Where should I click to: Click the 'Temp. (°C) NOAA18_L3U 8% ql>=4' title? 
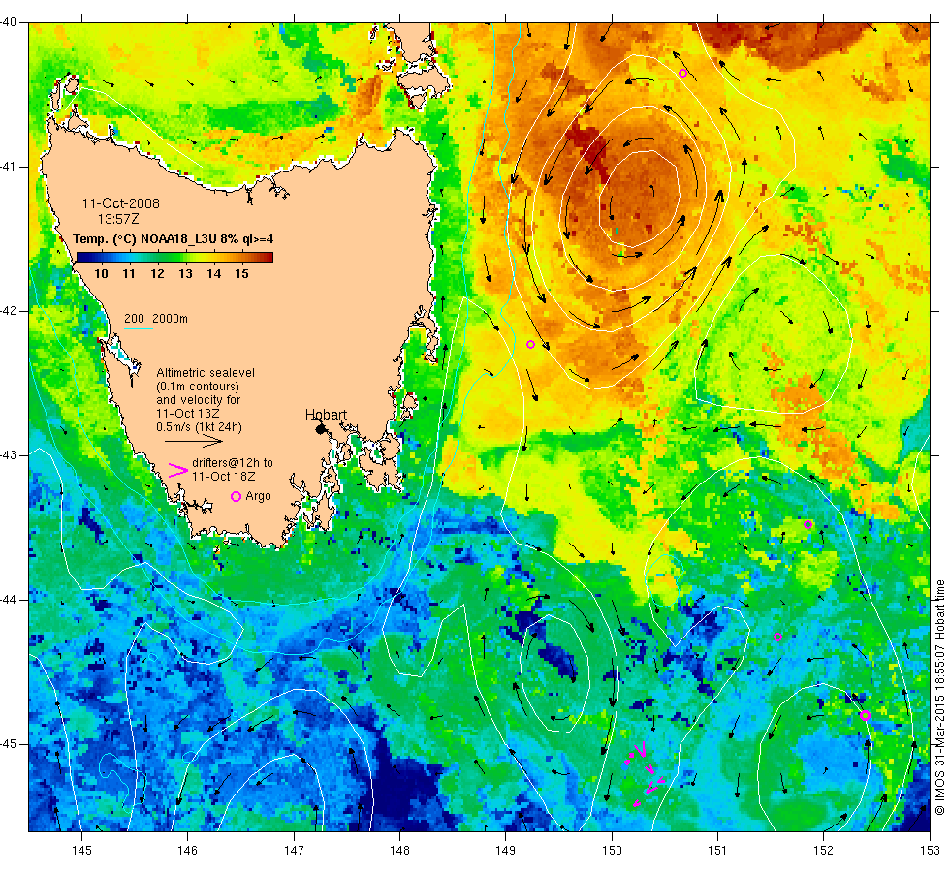click(x=174, y=239)
